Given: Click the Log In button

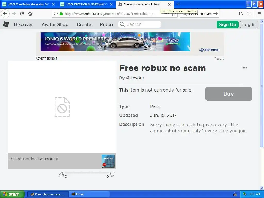Looking at the screenshot, I should click(x=249, y=24).
